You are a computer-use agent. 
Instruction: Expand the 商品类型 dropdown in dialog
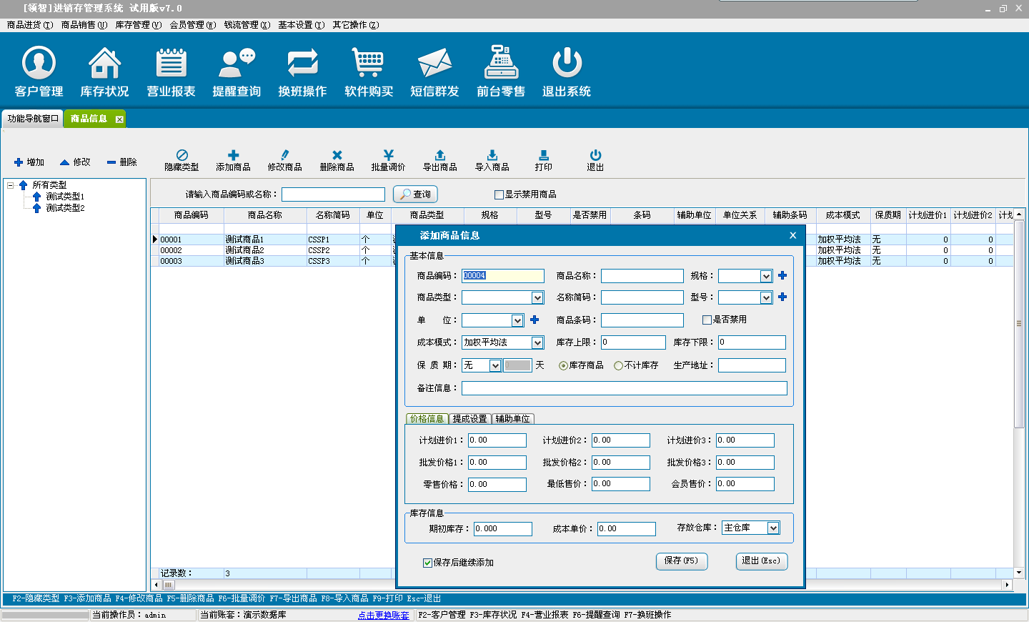click(537, 297)
